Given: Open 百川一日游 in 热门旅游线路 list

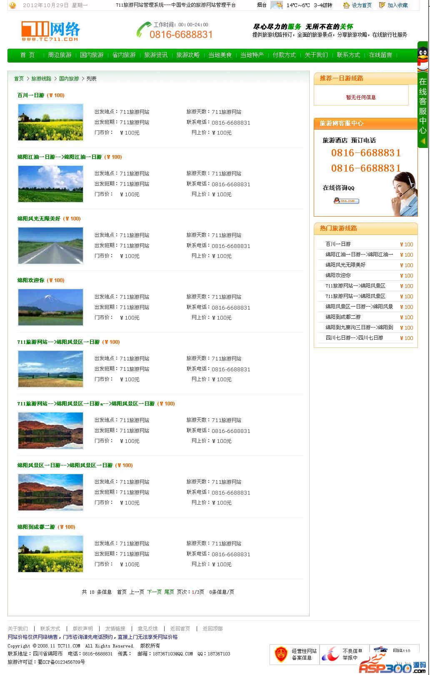Looking at the screenshot, I should (x=338, y=244).
